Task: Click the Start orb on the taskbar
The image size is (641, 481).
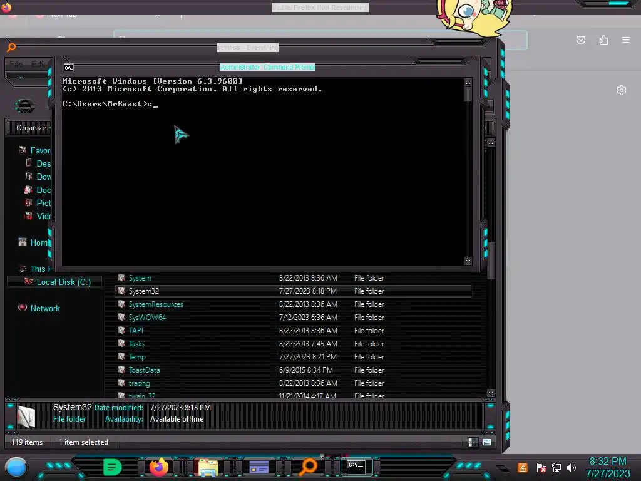Action: 16,467
